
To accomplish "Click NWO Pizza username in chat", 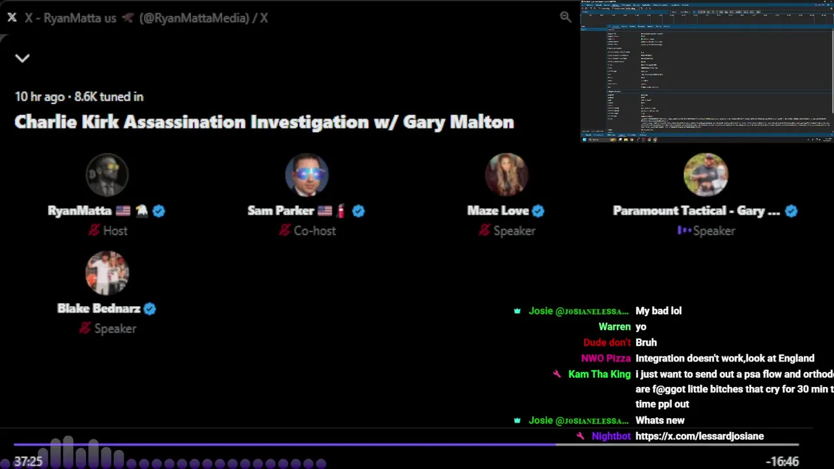I will pyautogui.click(x=606, y=358).
